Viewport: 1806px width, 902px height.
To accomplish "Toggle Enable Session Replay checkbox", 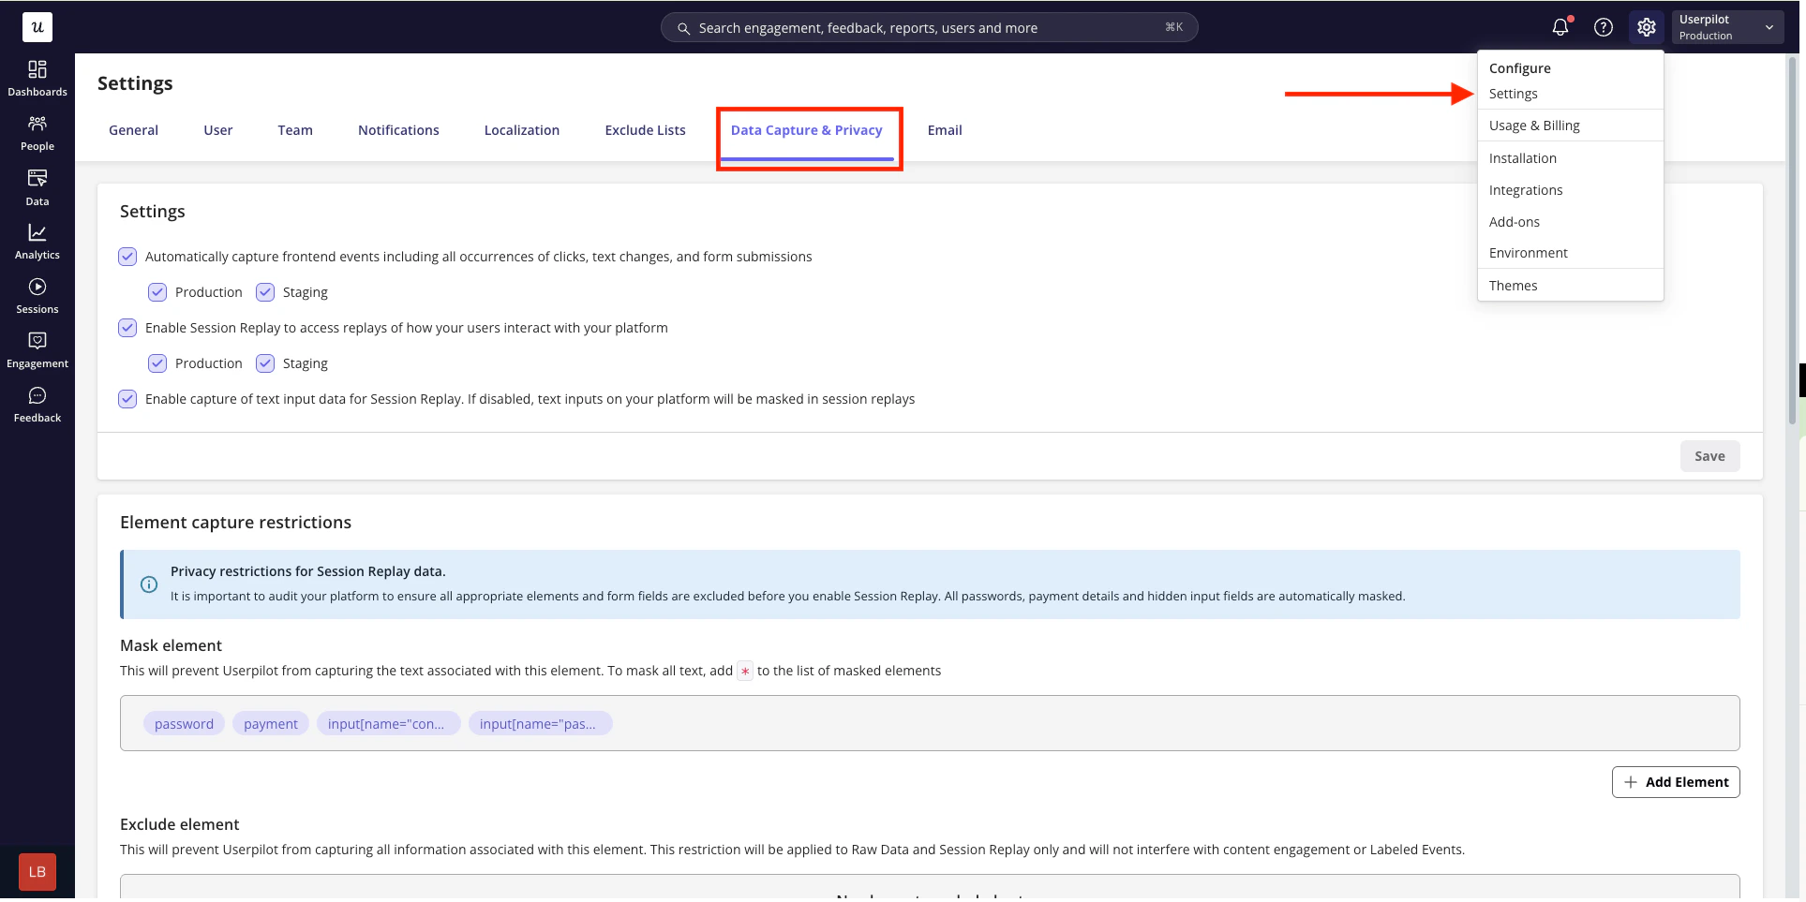I will pos(127,328).
